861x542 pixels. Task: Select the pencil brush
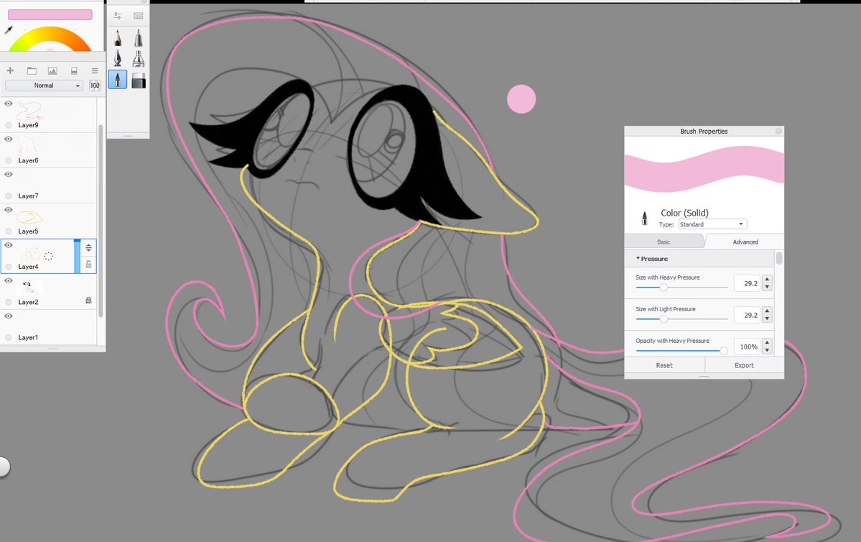click(x=118, y=38)
